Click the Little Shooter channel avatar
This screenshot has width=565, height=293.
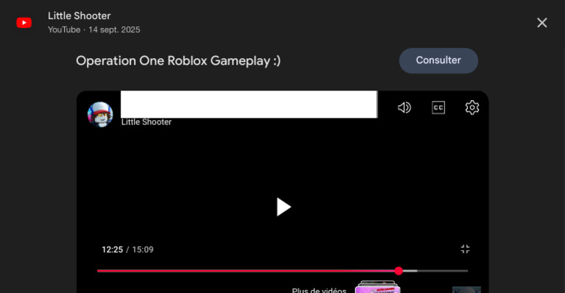(x=100, y=115)
